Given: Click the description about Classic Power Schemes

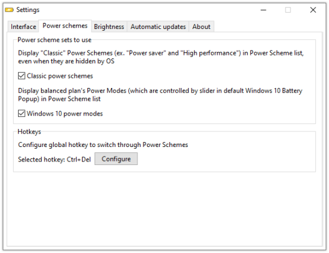Looking at the screenshot, I should click(x=161, y=57).
